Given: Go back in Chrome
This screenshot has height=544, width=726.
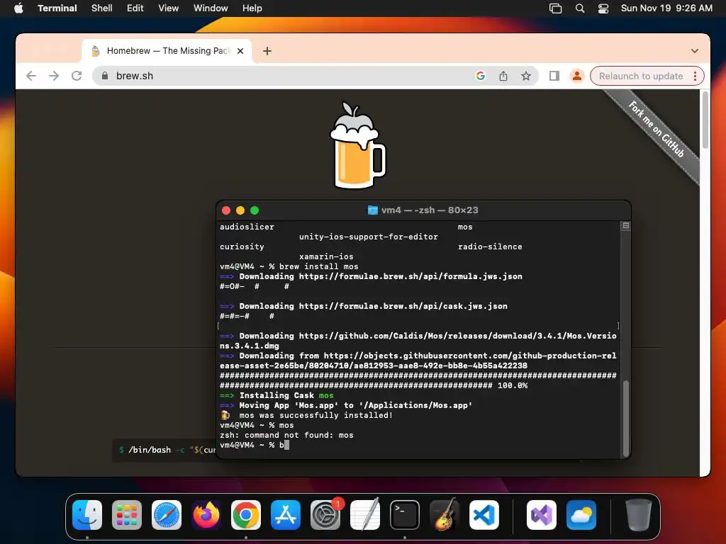Looking at the screenshot, I should (31, 76).
